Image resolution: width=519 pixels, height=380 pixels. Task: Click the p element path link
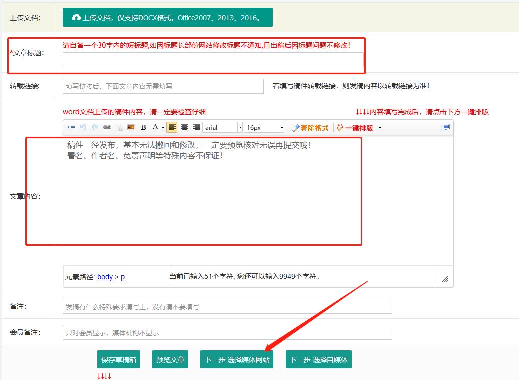pos(122,277)
